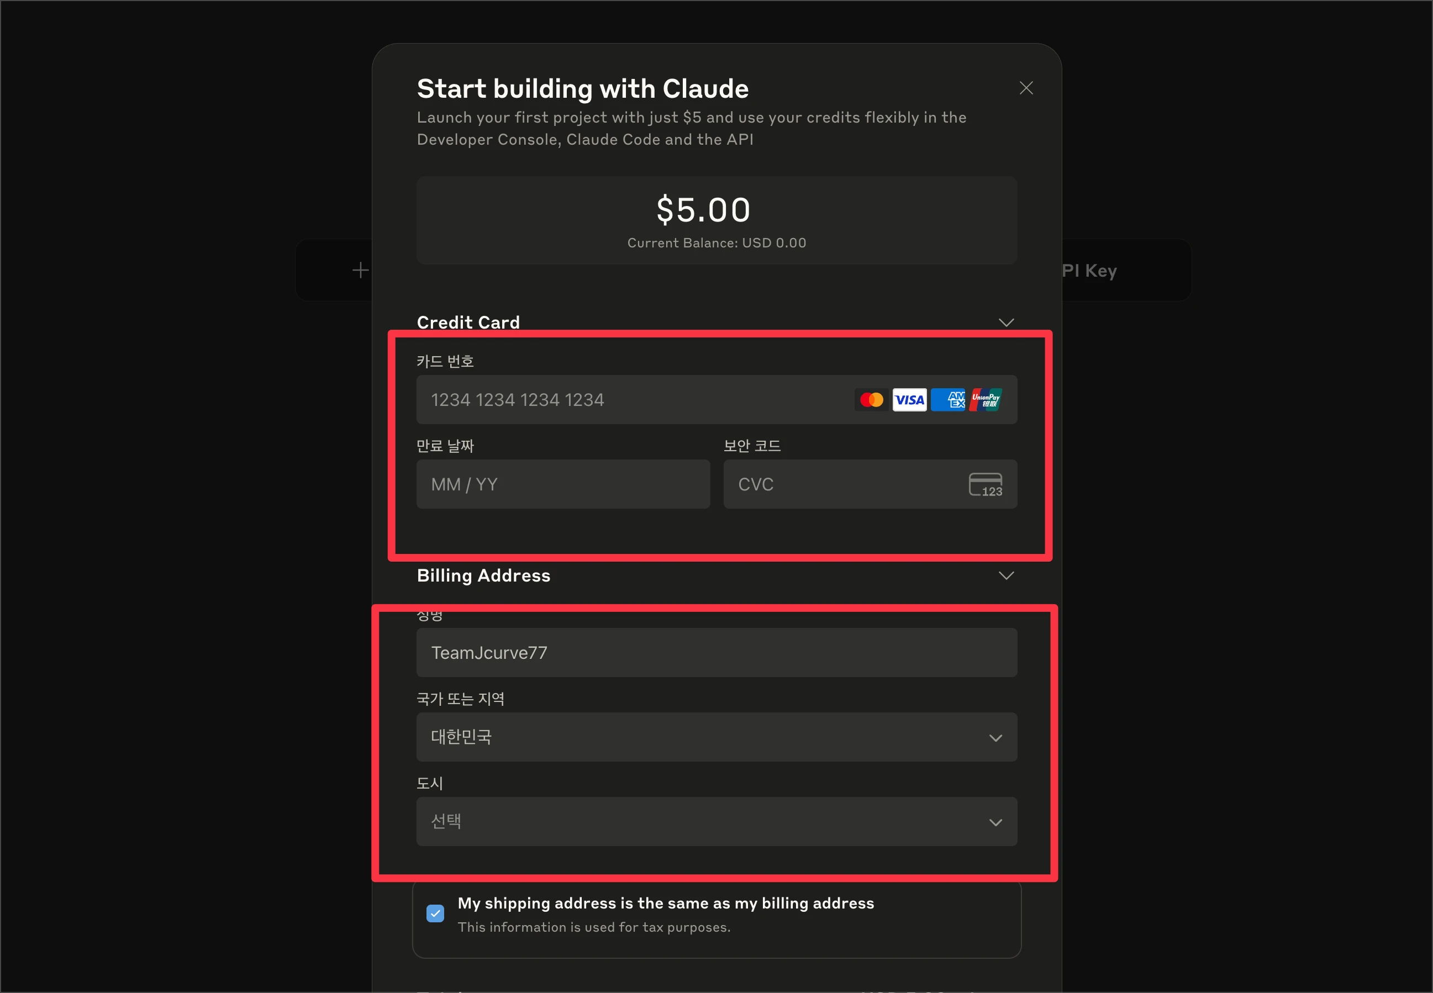Screen dimensions: 1433x993
Task: Uncheck shipping address same as billing checkbox
Action: click(x=435, y=913)
